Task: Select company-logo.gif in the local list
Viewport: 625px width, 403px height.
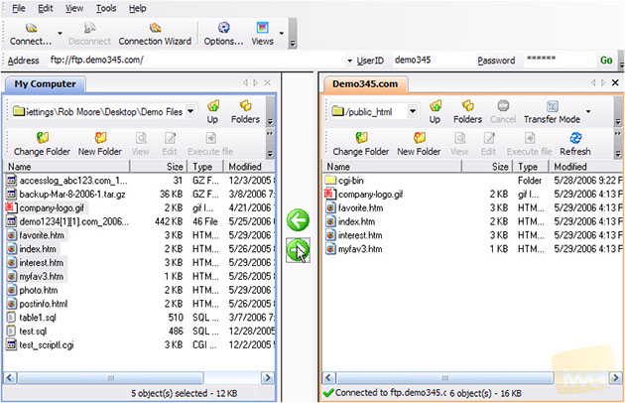Action: pos(53,209)
